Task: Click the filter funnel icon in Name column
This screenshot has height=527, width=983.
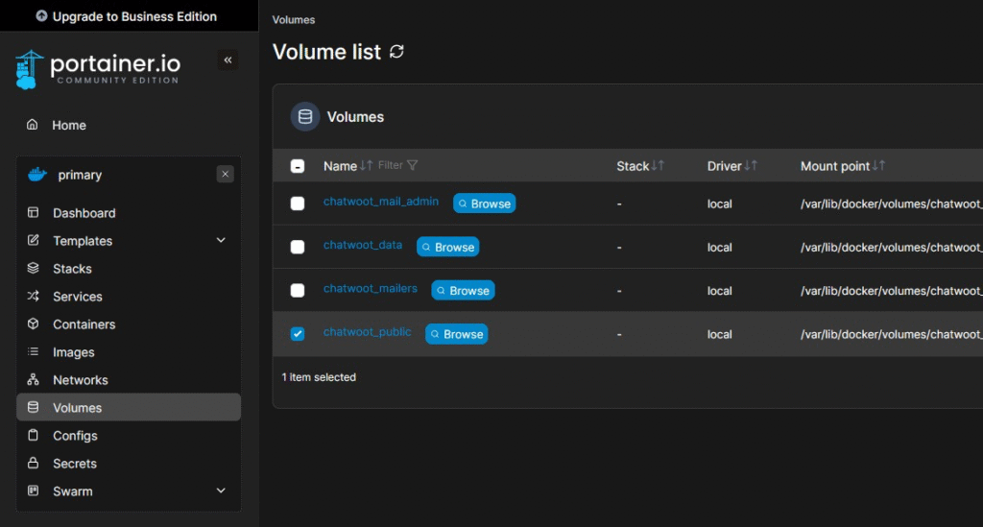Action: [x=413, y=166]
